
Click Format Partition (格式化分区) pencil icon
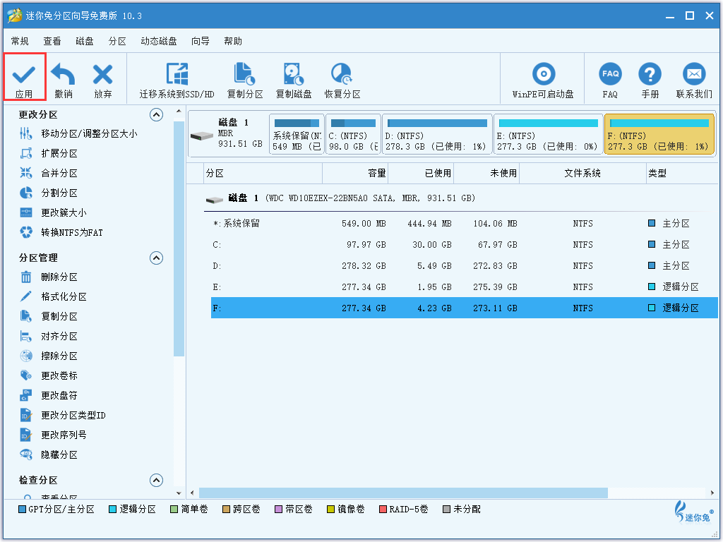point(26,296)
